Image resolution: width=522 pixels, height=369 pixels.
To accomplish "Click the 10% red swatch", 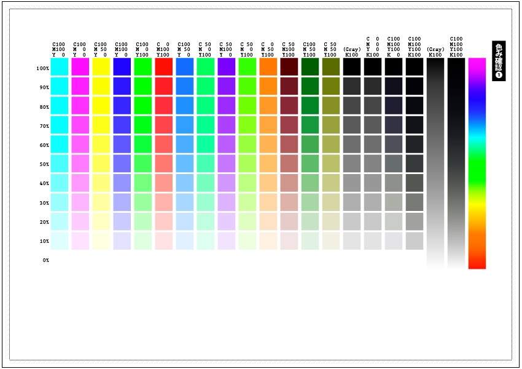I will click(x=164, y=240).
